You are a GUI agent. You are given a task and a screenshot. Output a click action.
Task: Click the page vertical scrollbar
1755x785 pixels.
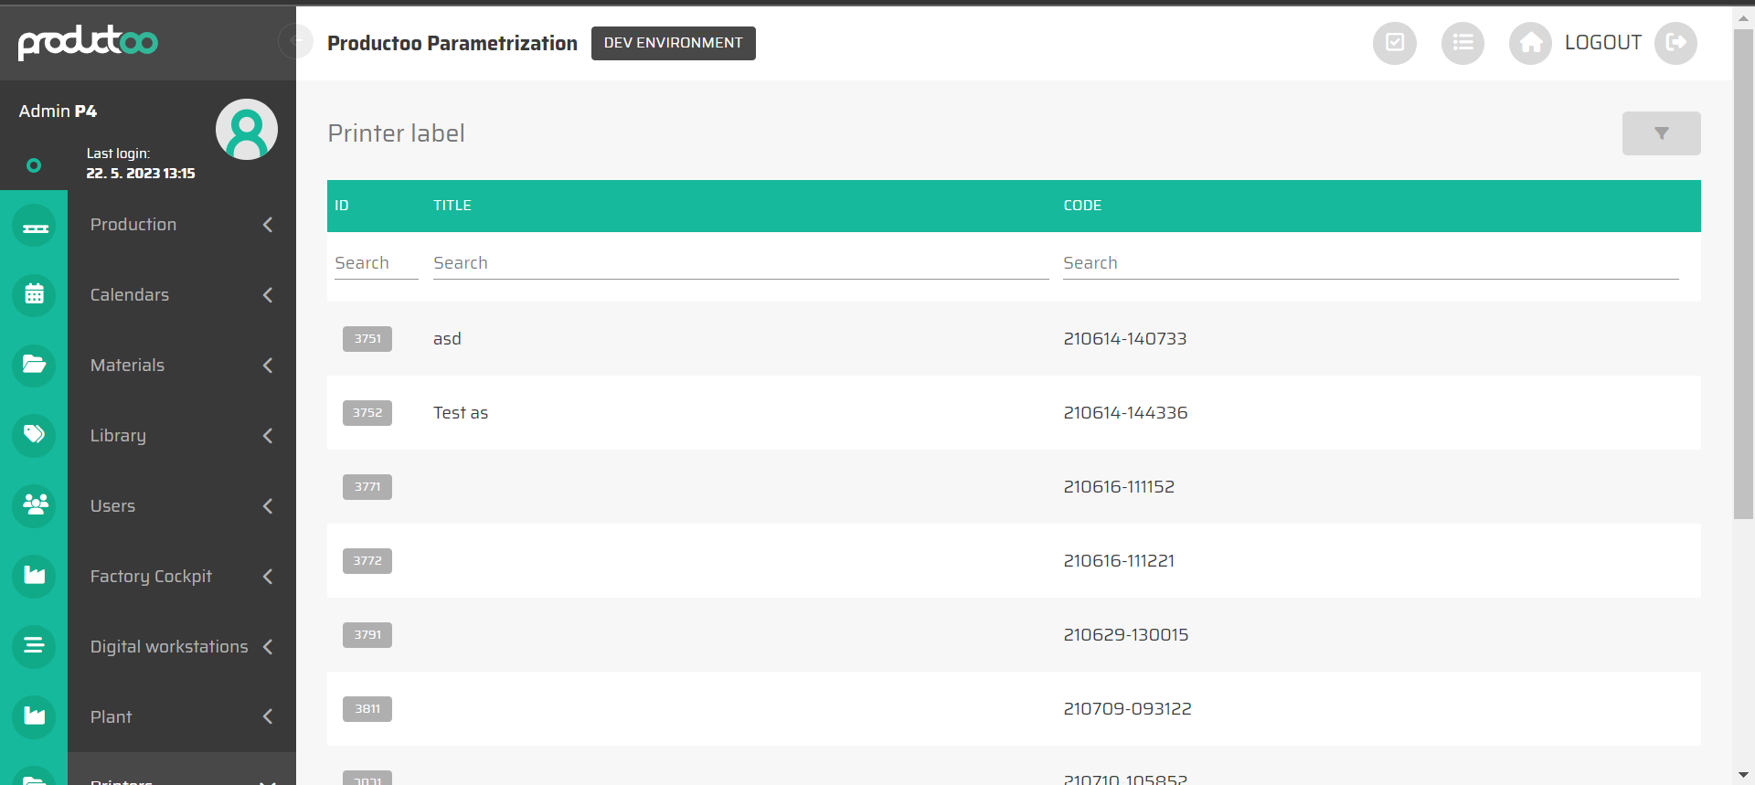click(x=1743, y=274)
